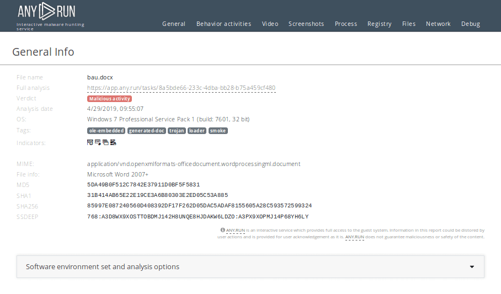Open the Registry section

(x=379, y=24)
